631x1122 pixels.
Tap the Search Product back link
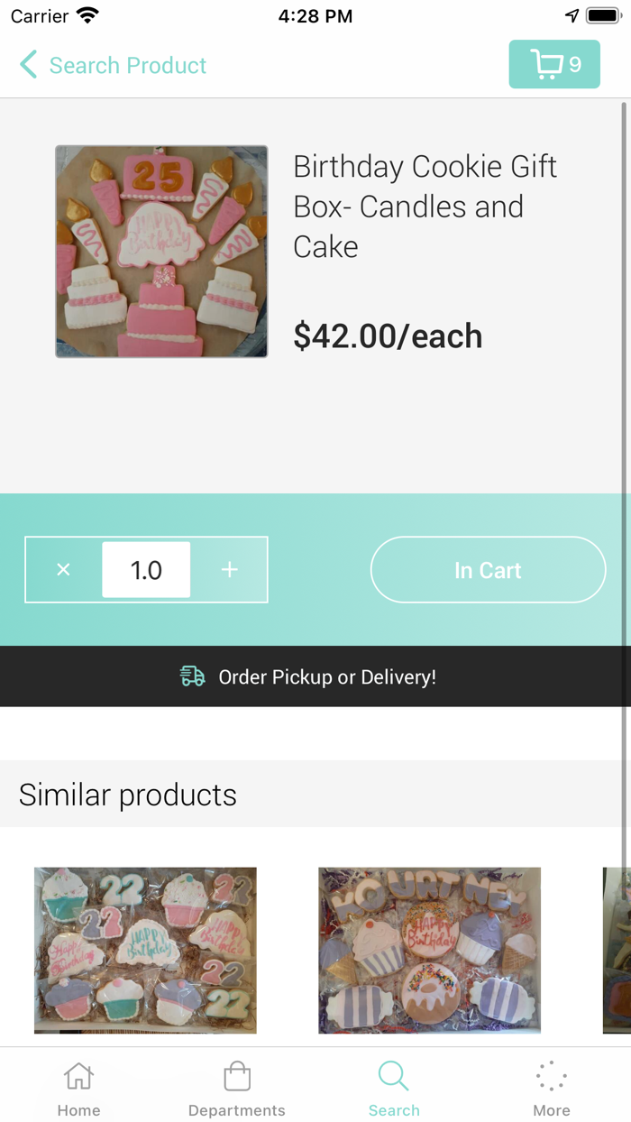tap(128, 65)
